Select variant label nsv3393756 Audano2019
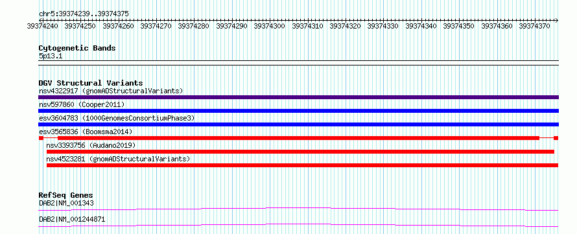Viewport: 577px width, 234px height. 91,145
